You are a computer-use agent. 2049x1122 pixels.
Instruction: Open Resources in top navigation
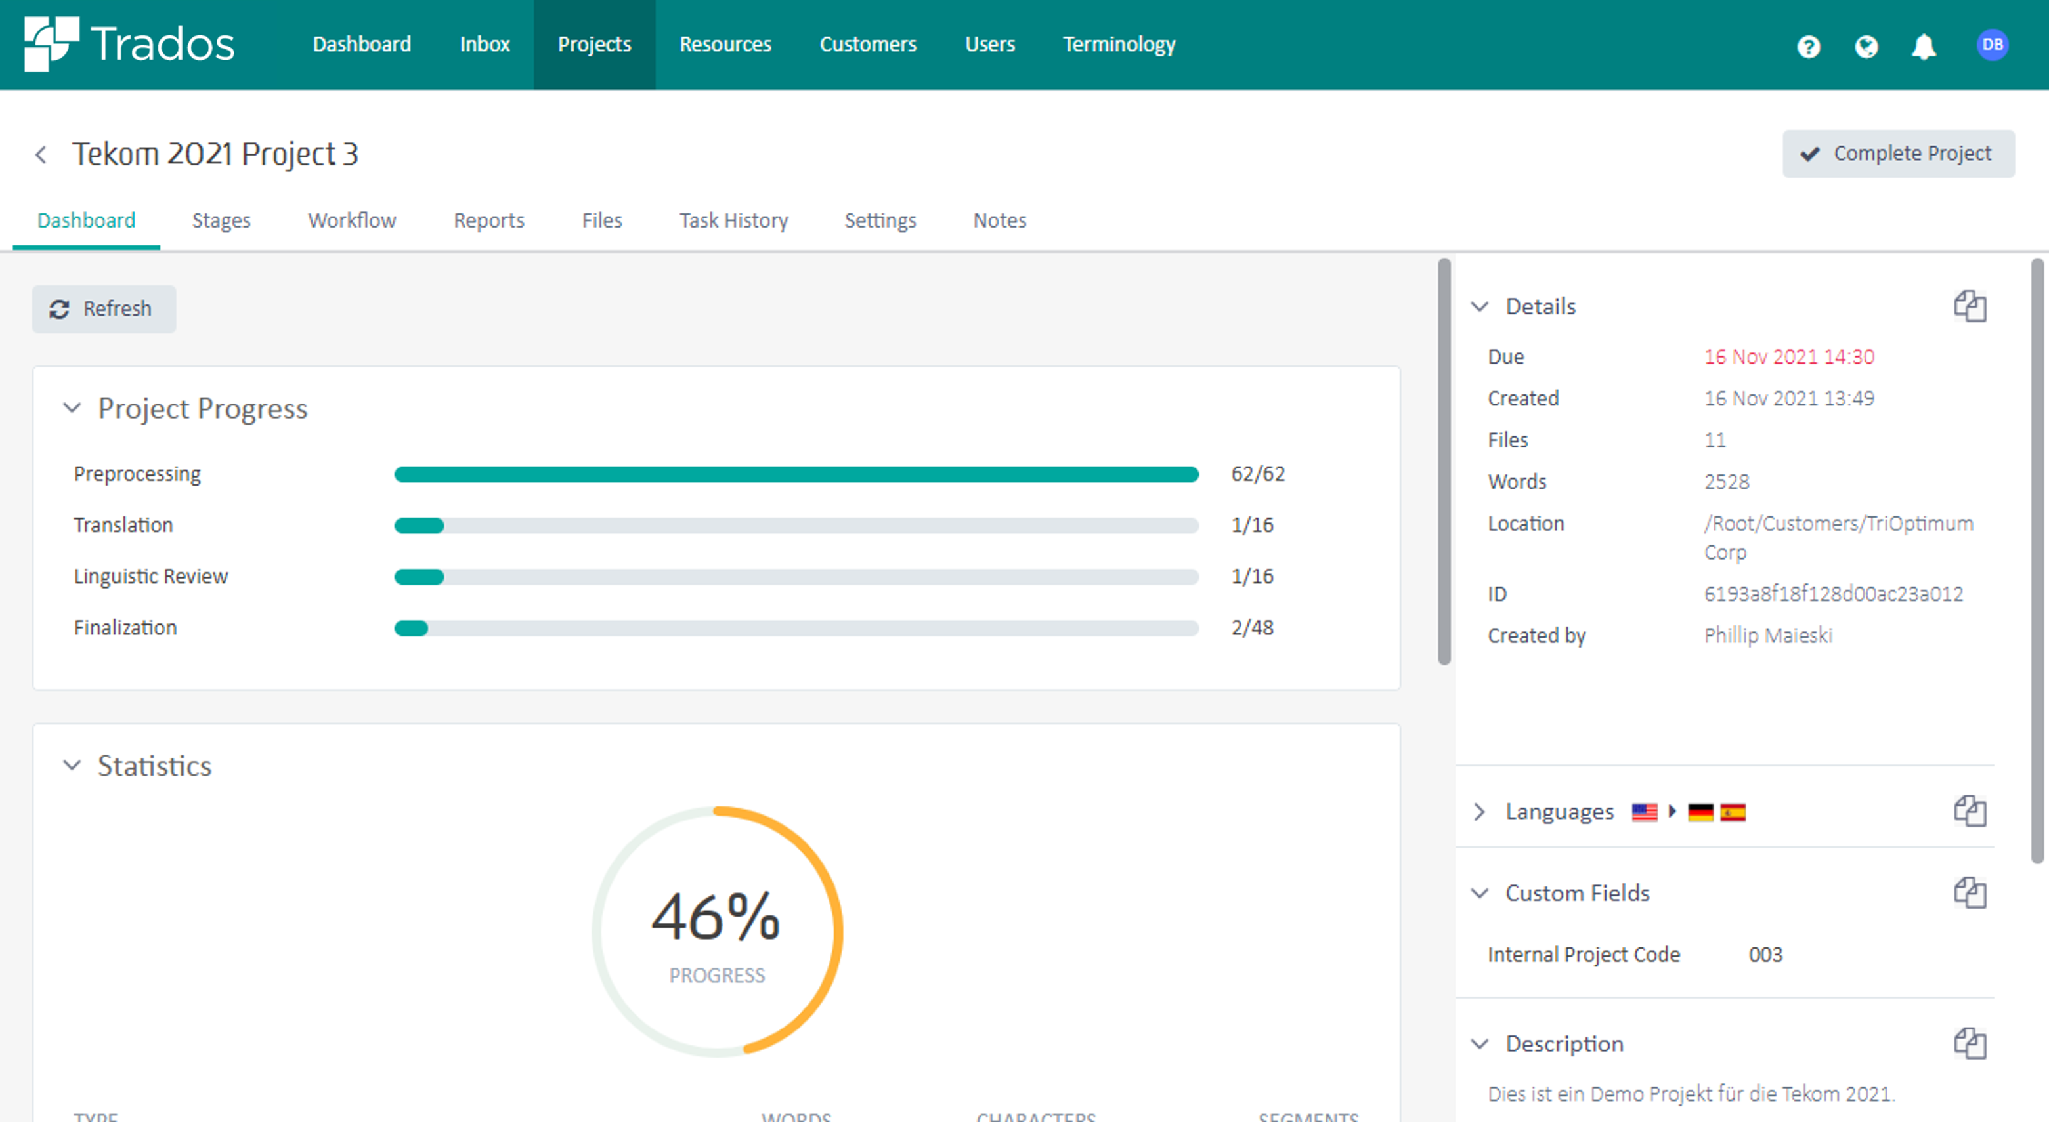coord(725,45)
